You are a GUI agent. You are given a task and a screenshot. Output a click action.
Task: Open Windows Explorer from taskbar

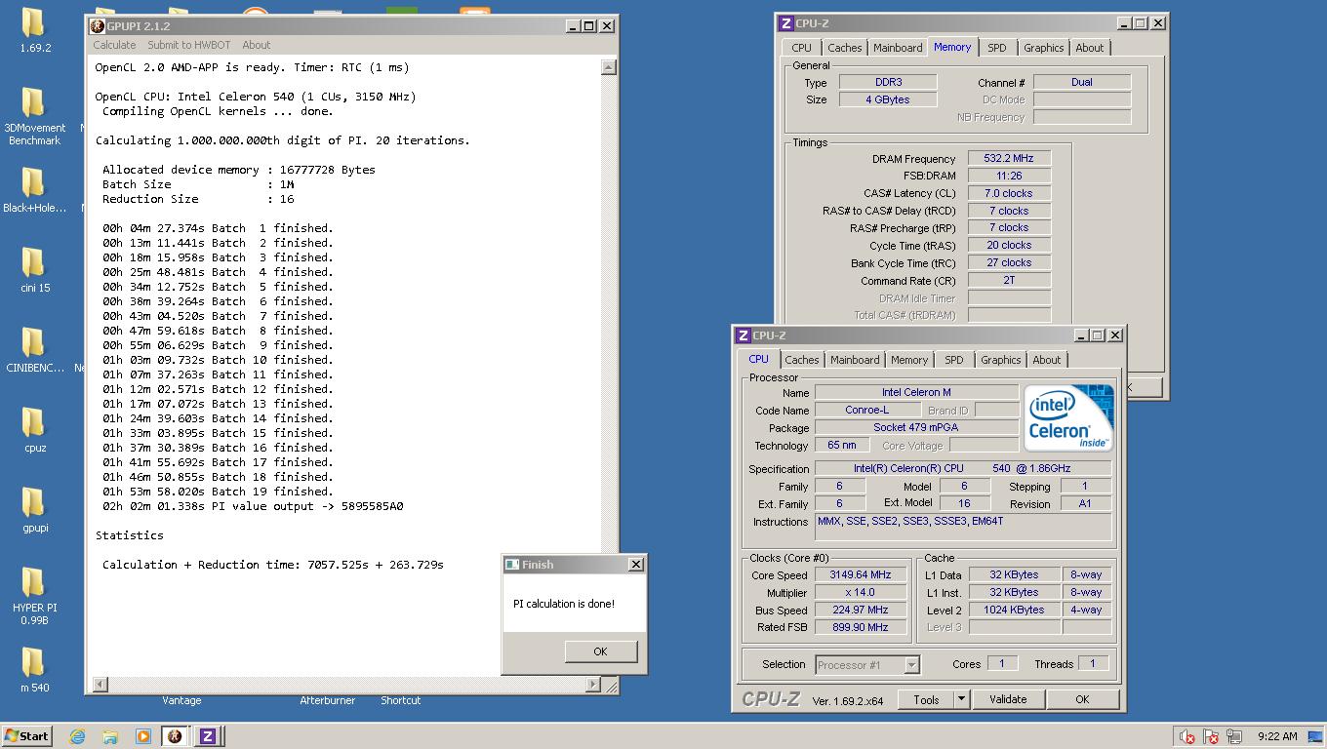pyautogui.click(x=110, y=736)
